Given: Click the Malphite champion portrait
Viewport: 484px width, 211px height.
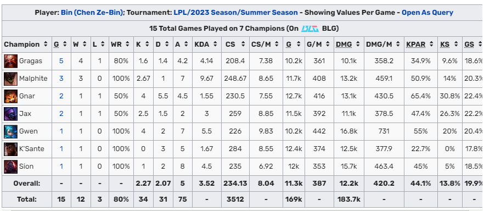Looking at the screenshot, I should pos(10,79).
